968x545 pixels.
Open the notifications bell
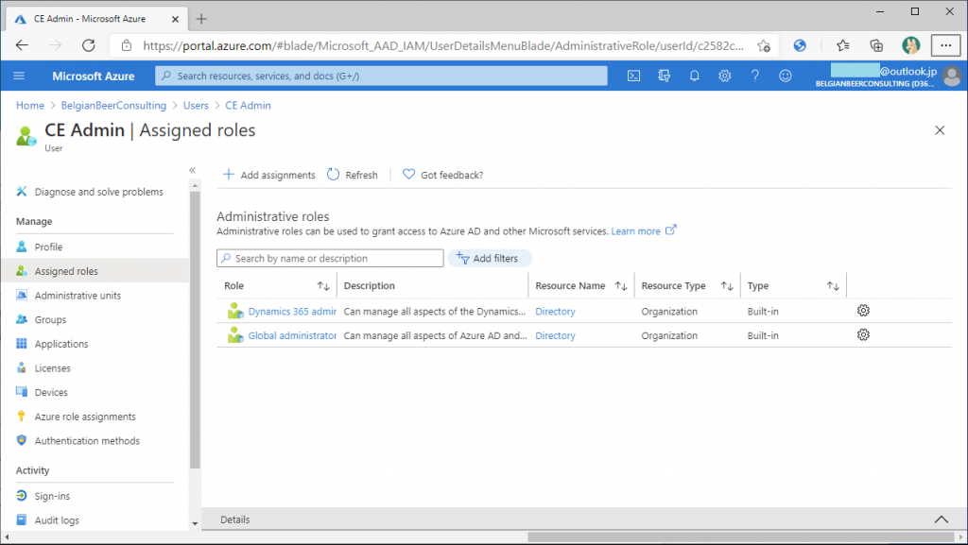click(x=695, y=76)
